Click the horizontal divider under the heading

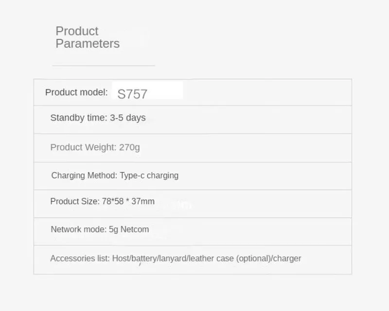104,66
